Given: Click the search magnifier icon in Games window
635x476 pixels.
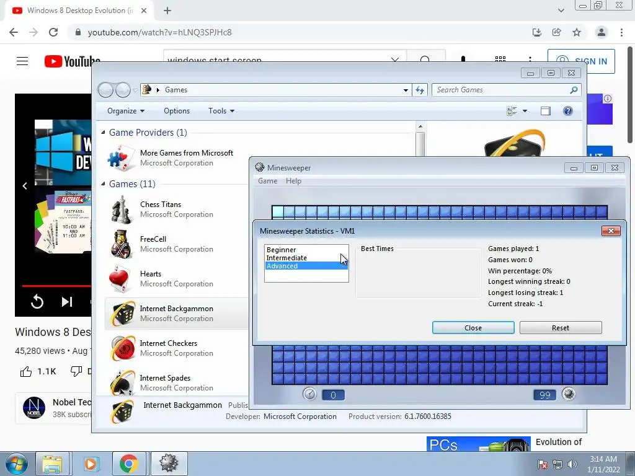Looking at the screenshot, I should (x=574, y=90).
